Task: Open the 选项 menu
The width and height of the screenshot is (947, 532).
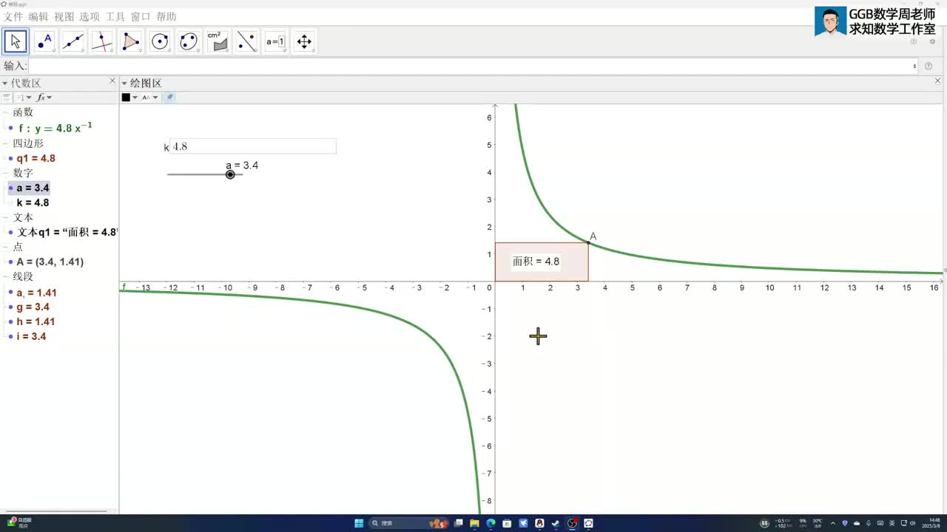Action: (x=90, y=17)
